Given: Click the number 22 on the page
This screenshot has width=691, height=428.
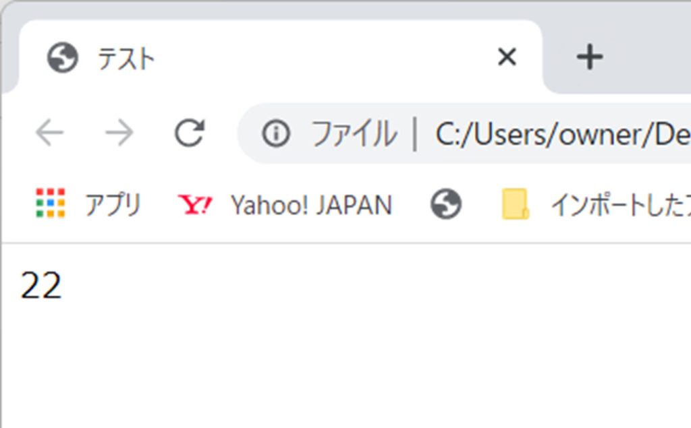Looking at the screenshot, I should coord(41,286).
